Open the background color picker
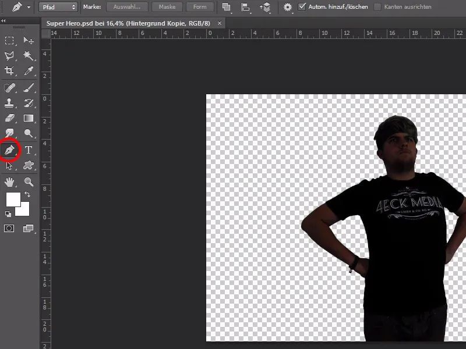The image size is (466, 349). click(x=25, y=211)
